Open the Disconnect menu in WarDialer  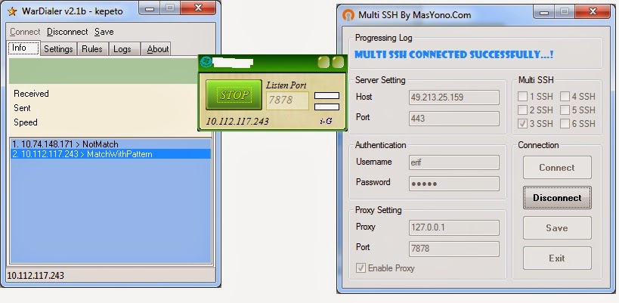67,32
